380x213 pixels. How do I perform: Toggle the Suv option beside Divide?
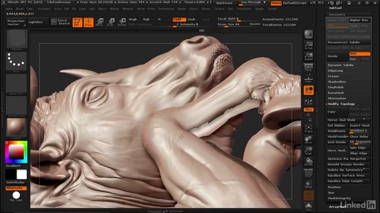tap(353, 59)
